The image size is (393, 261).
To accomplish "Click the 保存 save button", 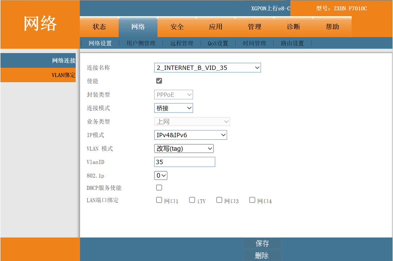I will click(x=262, y=243).
